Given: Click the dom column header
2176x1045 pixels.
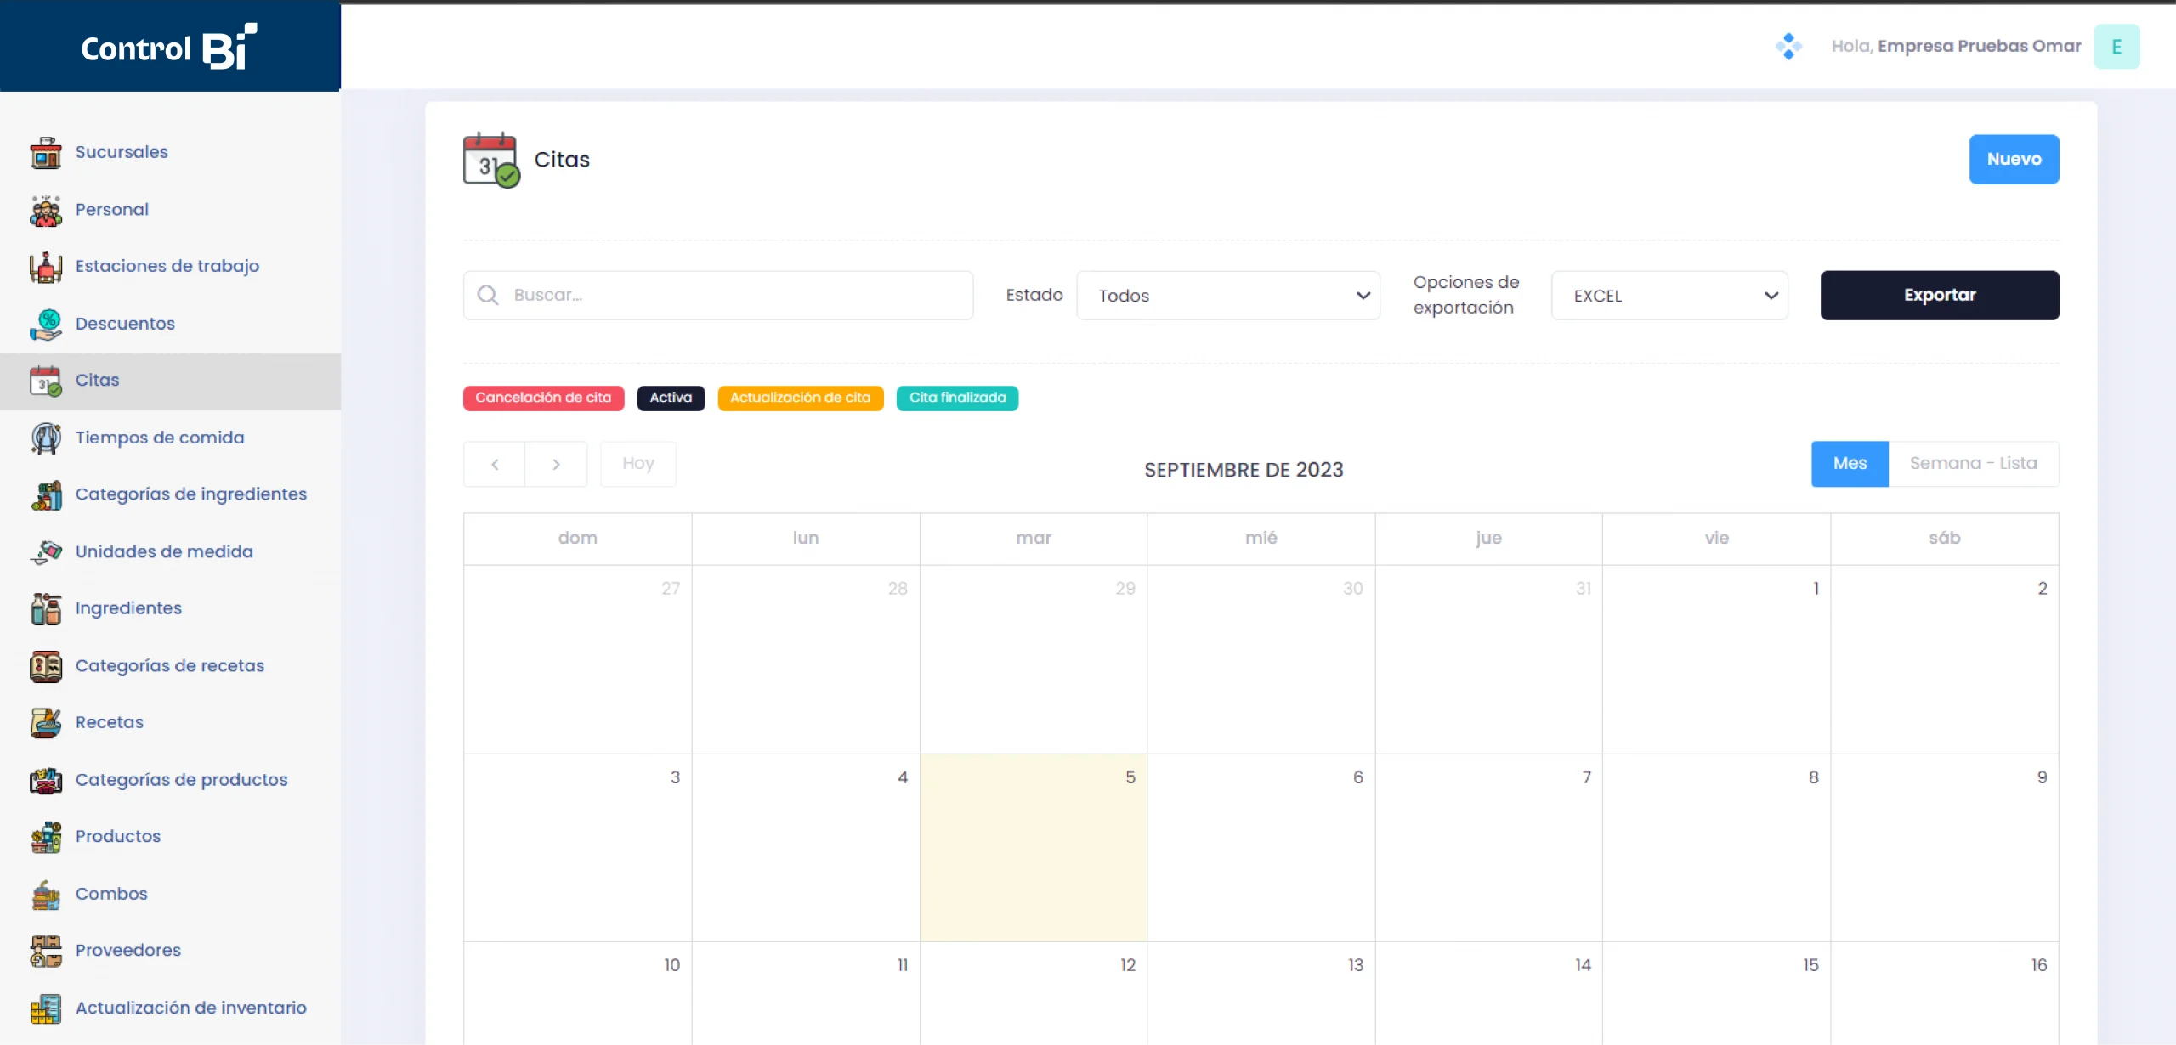Looking at the screenshot, I should [578, 538].
